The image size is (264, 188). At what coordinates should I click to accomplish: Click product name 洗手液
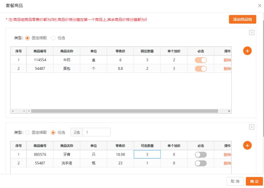(67, 163)
